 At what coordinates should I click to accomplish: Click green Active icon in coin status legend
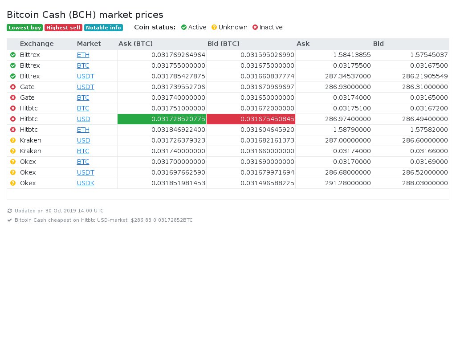pyautogui.click(x=184, y=27)
